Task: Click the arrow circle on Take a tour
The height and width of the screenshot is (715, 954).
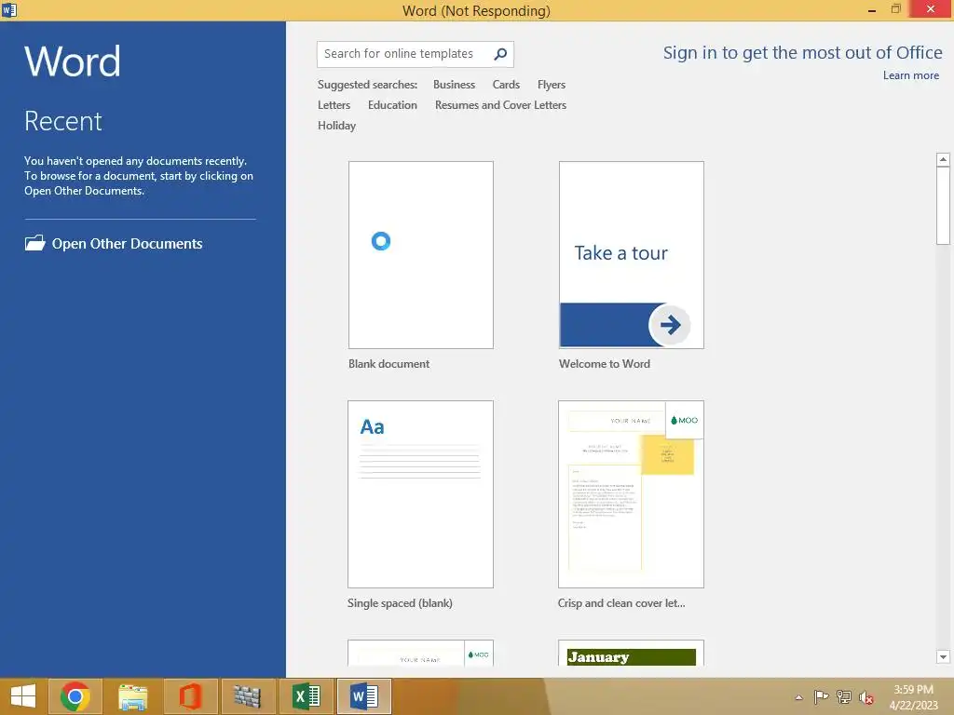Action: coord(670,325)
